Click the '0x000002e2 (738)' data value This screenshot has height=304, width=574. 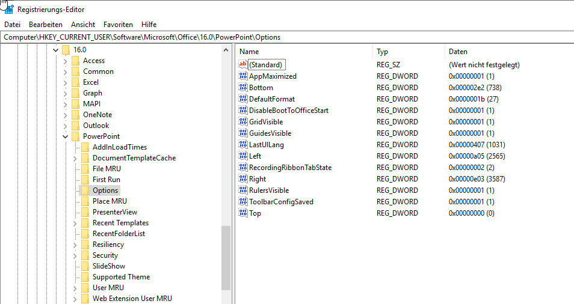[475, 88]
